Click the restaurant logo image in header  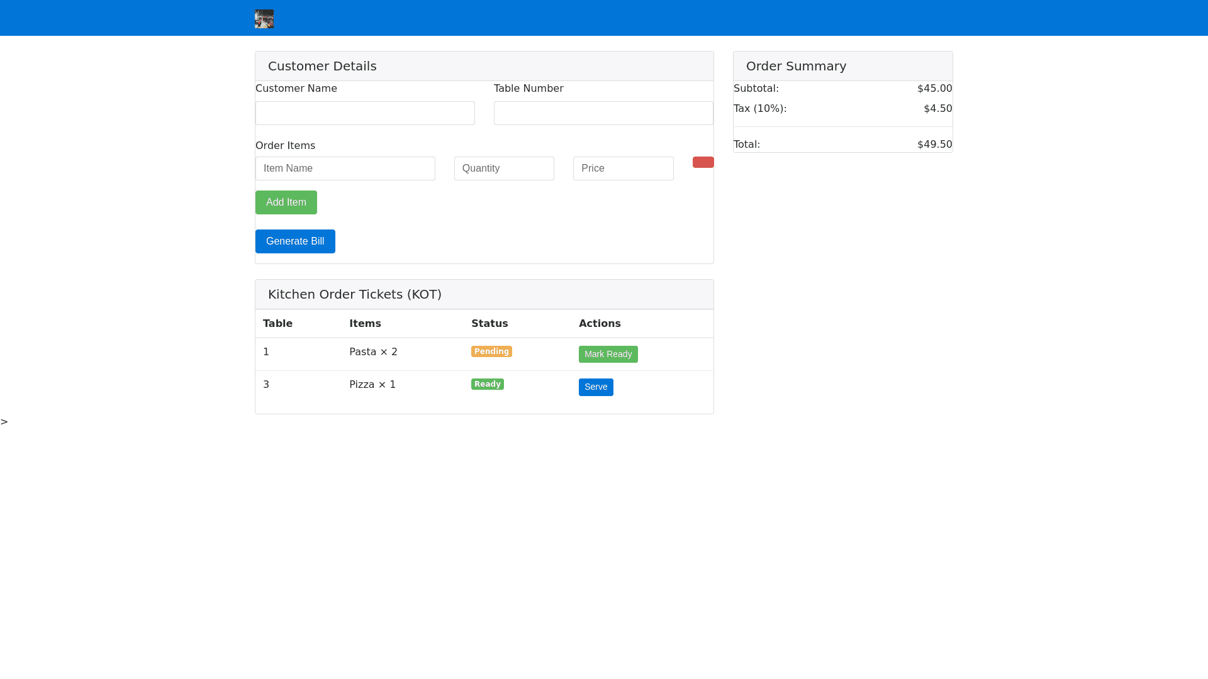coord(264,19)
